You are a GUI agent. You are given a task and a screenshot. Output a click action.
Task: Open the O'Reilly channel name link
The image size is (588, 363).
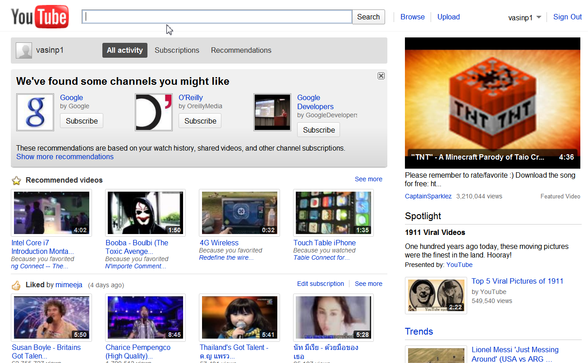coord(191,97)
